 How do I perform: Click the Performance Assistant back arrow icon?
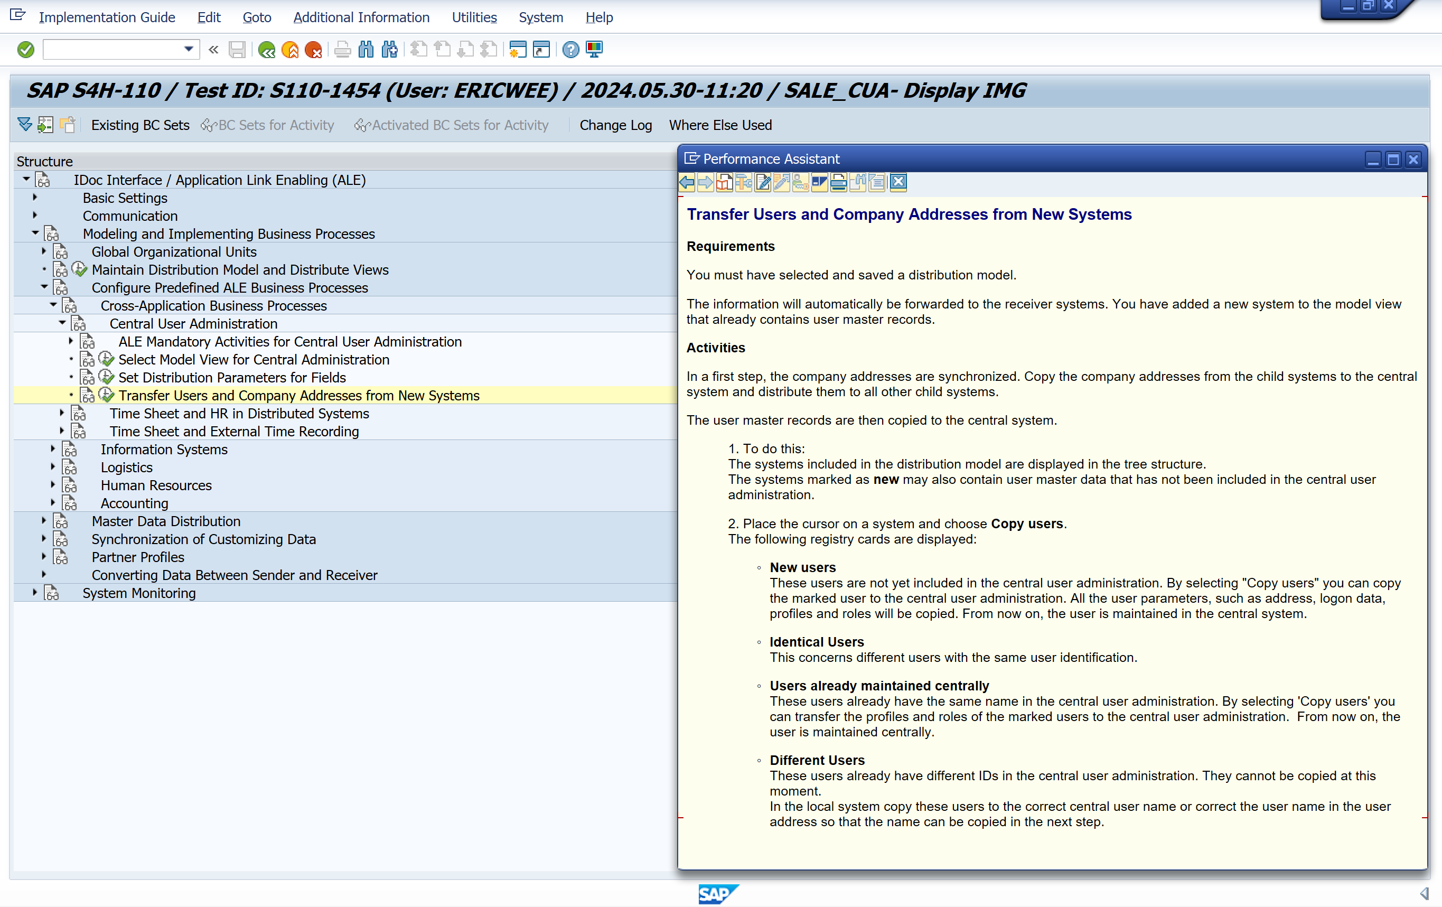[x=687, y=182]
